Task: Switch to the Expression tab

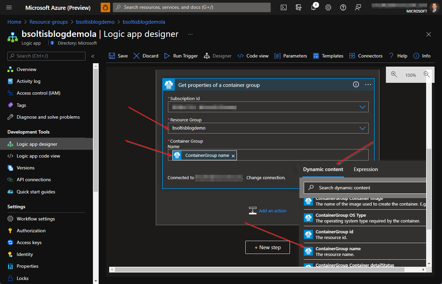Action: point(366,169)
